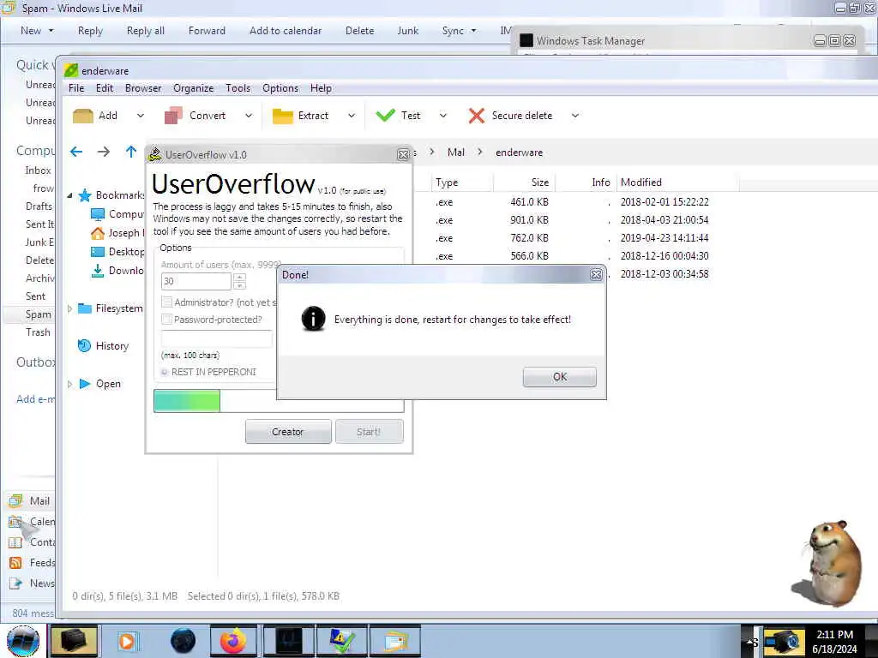The height and width of the screenshot is (658, 878).
Task: Click Reply all in Windows Live Mail
Action: (146, 31)
